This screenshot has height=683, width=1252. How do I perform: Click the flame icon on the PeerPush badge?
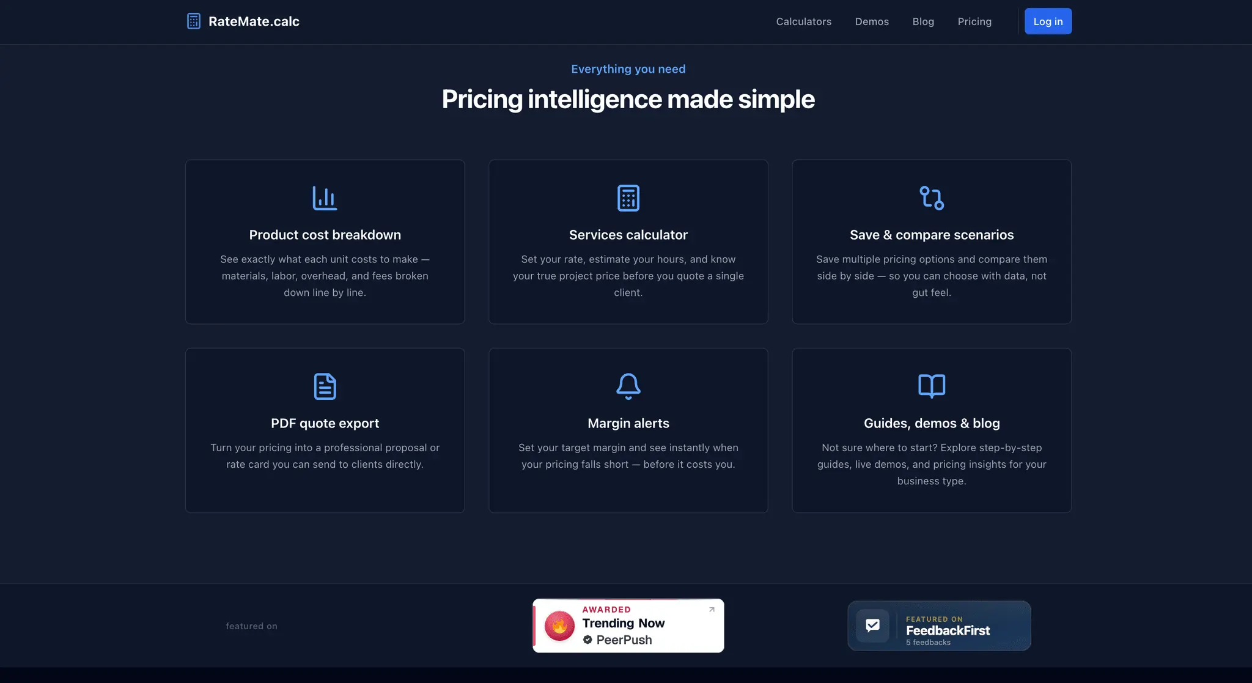click(x=559, y=626)
